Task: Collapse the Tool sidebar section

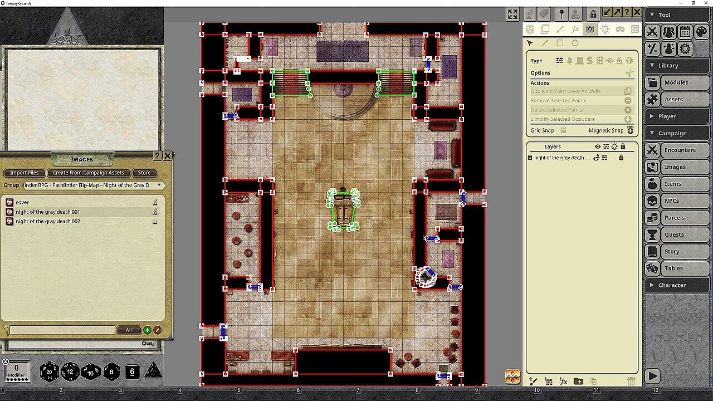Action: 677,15
